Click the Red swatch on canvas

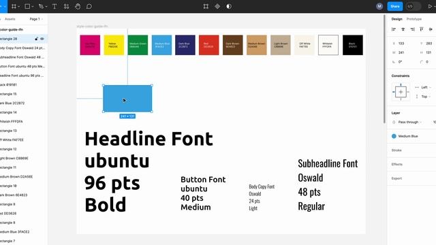[209, 45]
